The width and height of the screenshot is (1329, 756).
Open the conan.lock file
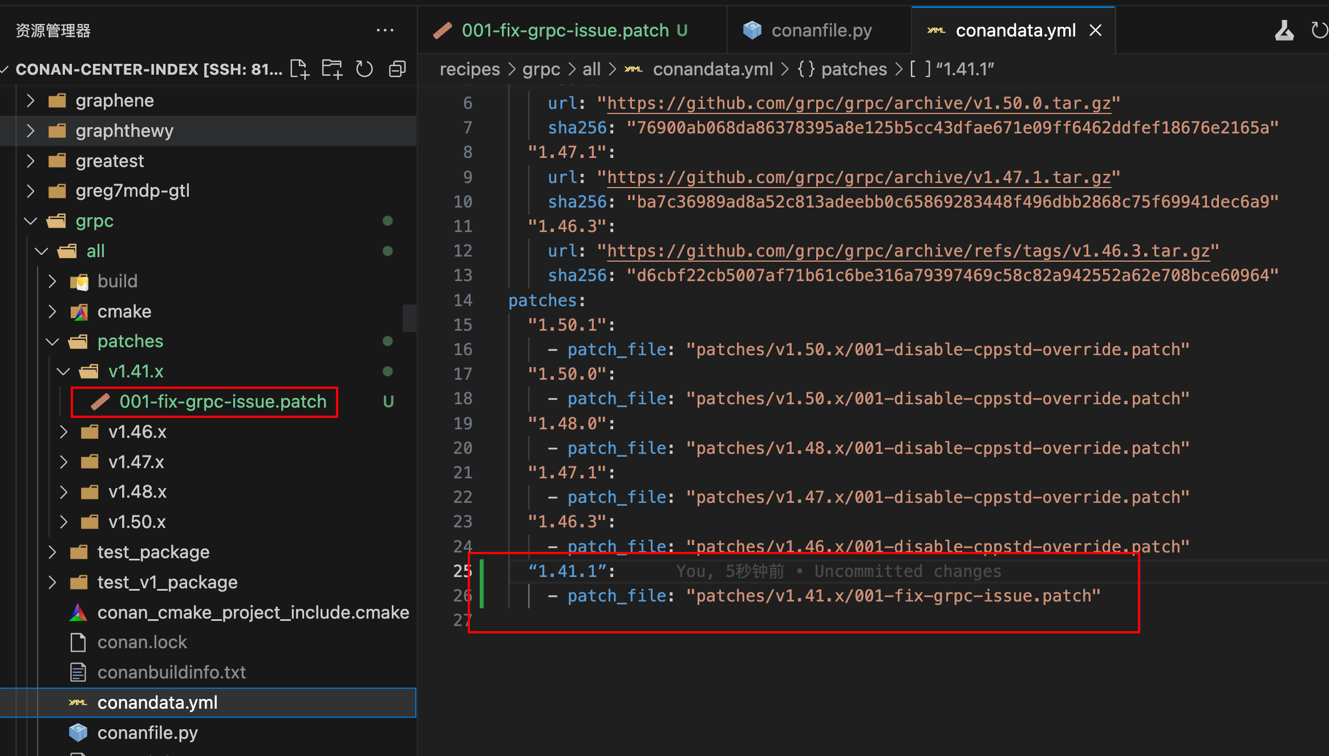click(208, 642)
